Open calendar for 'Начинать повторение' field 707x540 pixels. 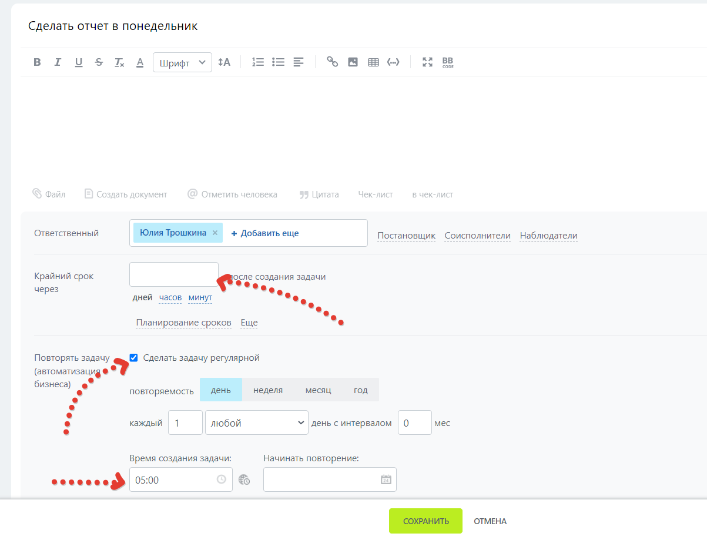click(x=386, y=479)
